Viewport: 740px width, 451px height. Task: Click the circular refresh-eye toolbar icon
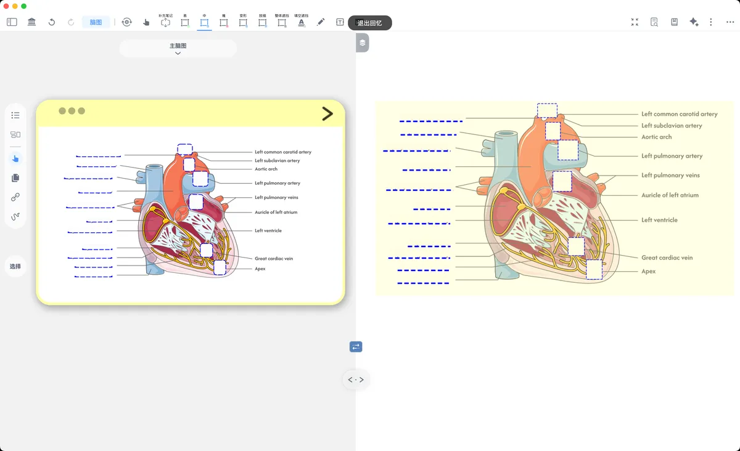(126, 22)
